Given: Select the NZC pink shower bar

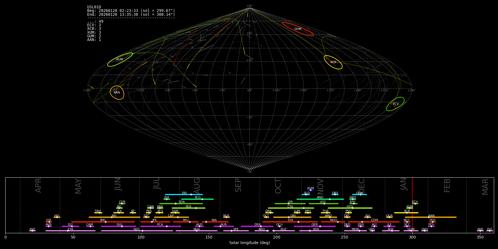Looking at the screenshot, I should click(137, 231).
